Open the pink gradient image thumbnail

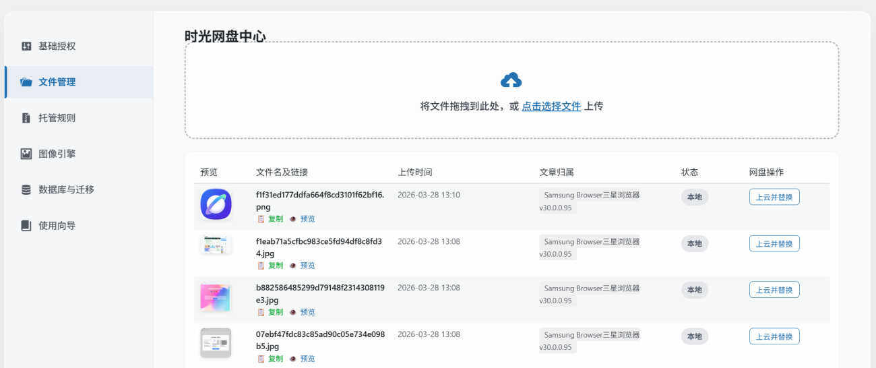(216, 297)
